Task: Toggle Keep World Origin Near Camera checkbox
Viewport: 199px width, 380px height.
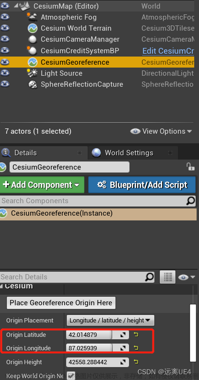Action: (x=70, y=376)
